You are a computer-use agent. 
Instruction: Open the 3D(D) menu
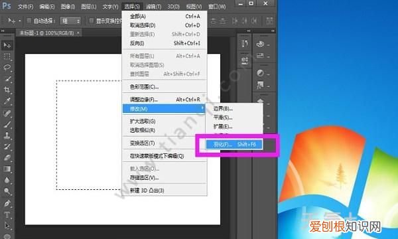173,7
